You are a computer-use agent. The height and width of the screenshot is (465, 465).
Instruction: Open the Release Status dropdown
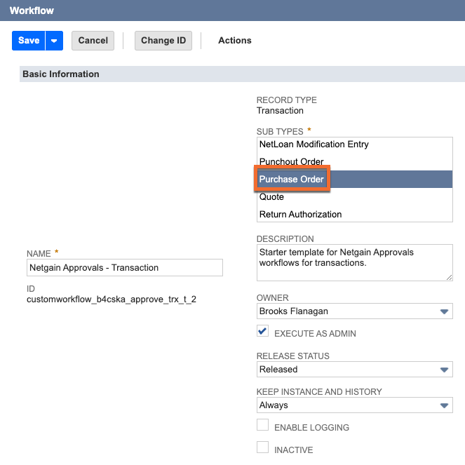[x=354, y=370]
